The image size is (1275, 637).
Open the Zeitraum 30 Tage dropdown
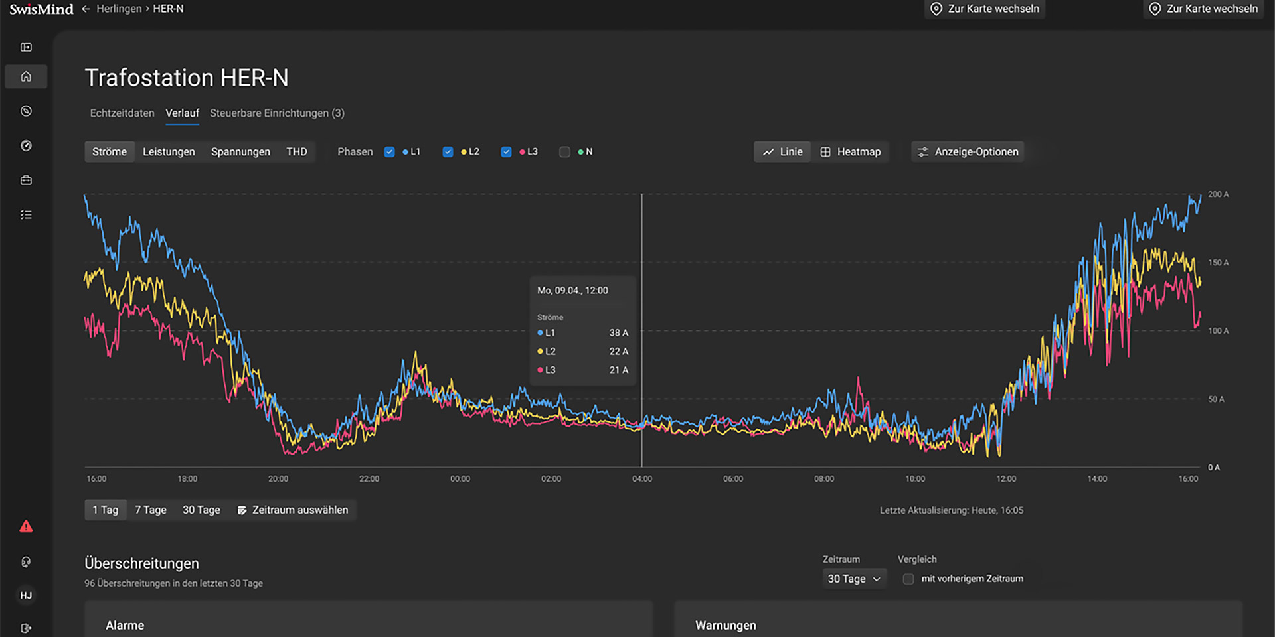point(854,579)
